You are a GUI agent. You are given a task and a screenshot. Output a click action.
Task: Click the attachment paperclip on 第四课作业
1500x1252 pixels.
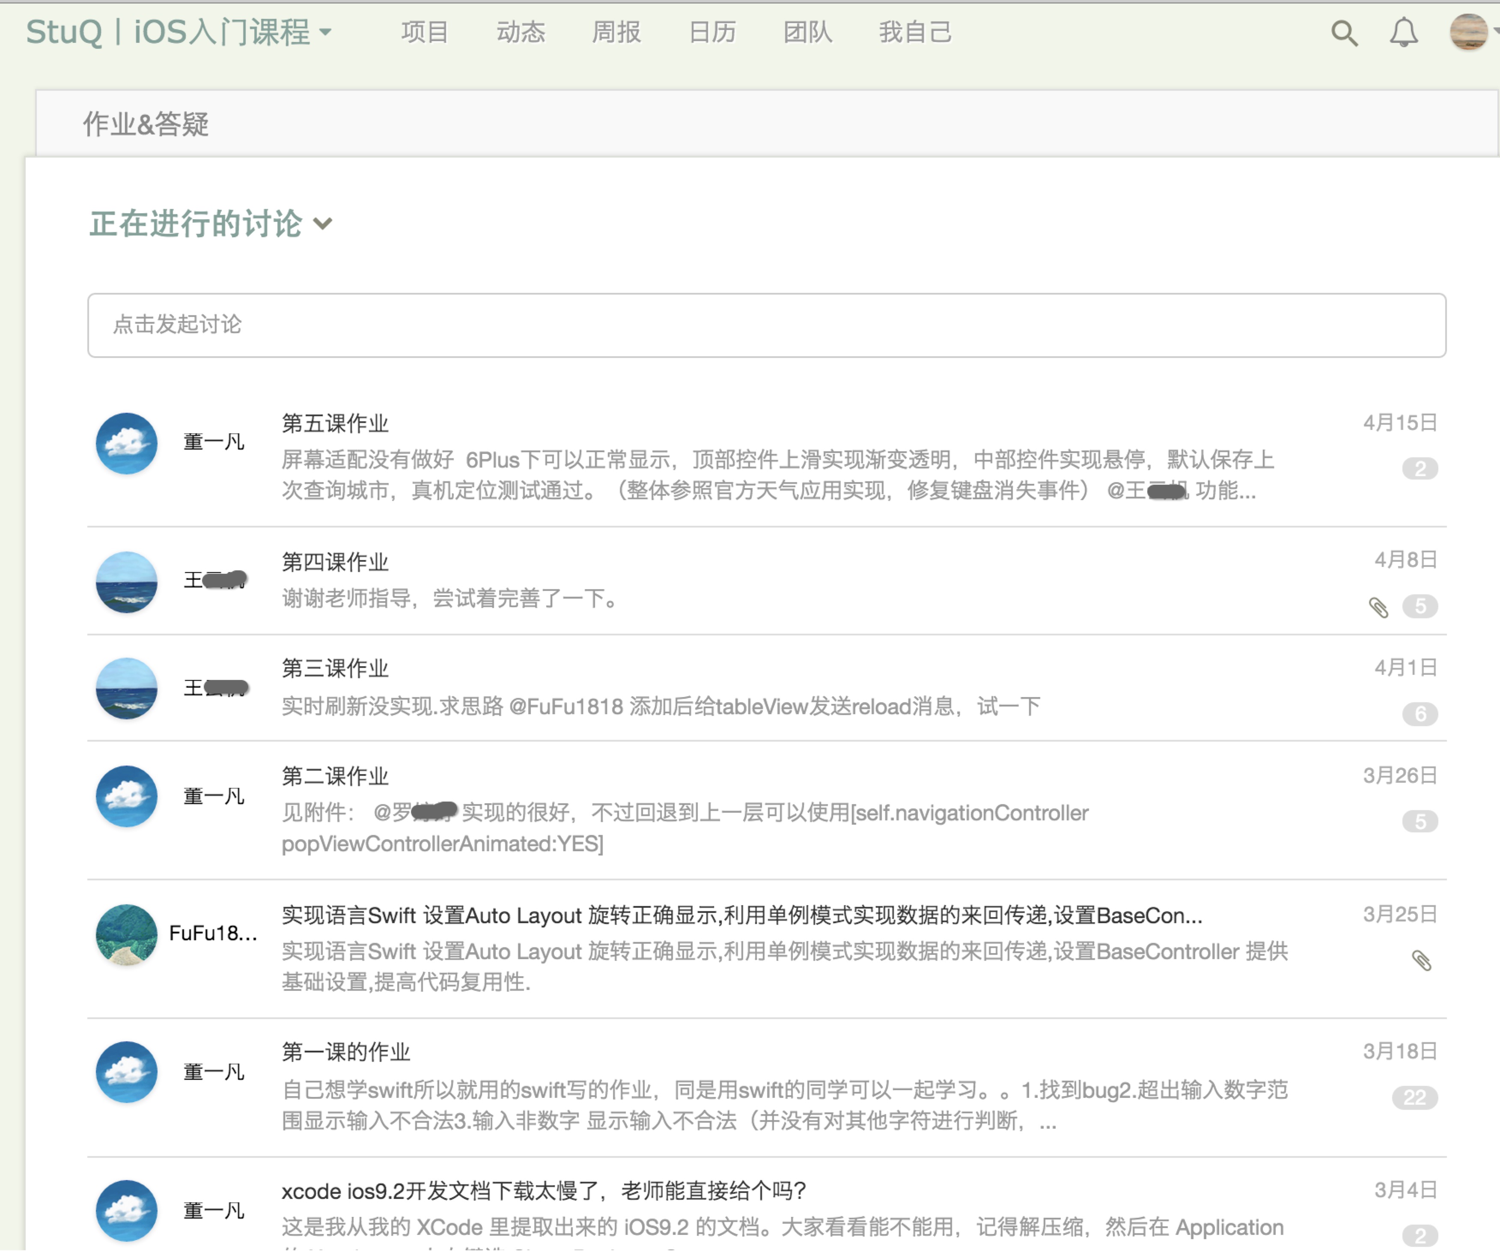pos(1378,608)
